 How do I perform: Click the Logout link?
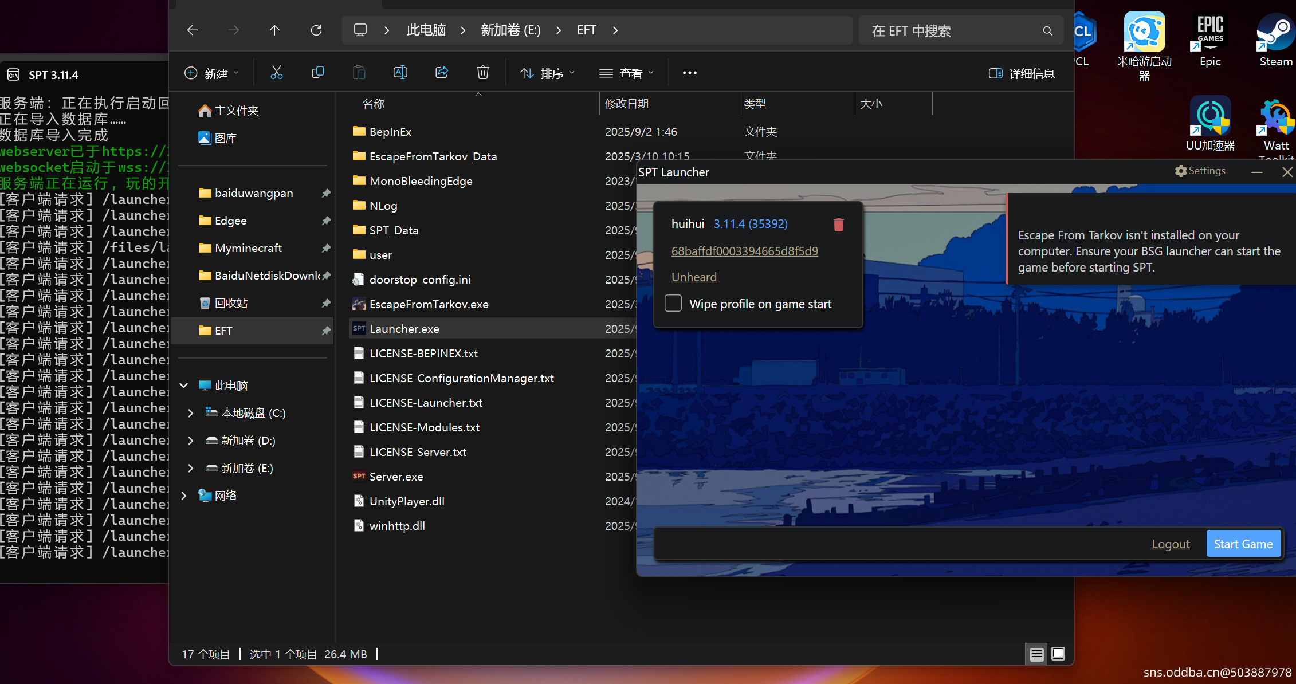[1171, 544]
